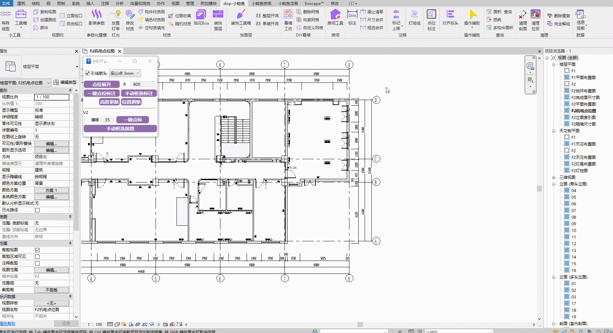Switch to the 小鲶鱼族库 ribbon tab
This screenshot has width=613, height=333.
(x=261, y=4)
